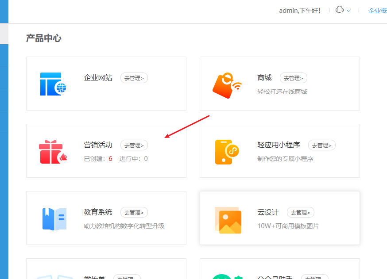
Task: Click 去管理 on the 企业网站 card
Action: [x=134, y=78]
